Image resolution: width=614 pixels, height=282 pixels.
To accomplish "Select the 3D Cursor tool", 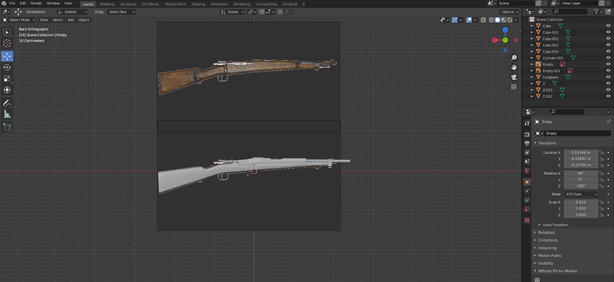I will [7, 44].
